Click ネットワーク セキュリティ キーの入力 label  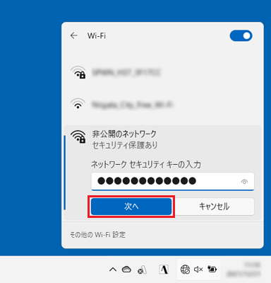click(x=146, y=165)
